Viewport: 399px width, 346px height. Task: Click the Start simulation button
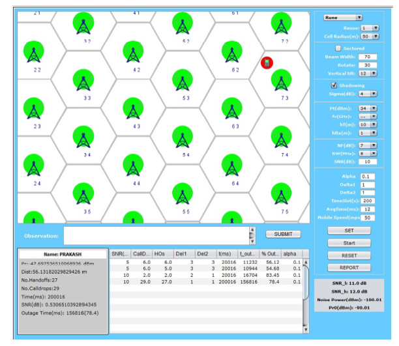point(349,243)
